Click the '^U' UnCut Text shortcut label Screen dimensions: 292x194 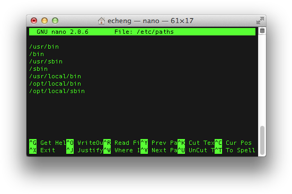tap(181, 150)
